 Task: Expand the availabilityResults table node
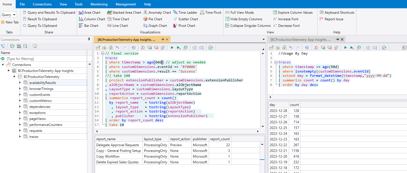point(20,83)
